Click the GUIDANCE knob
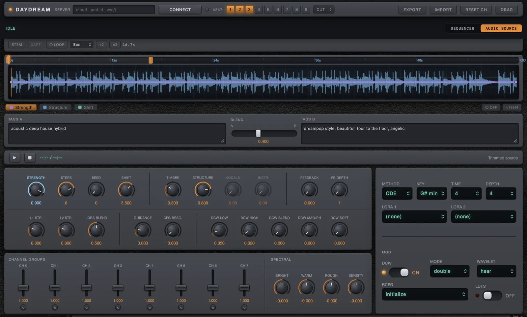Screen dimensions: 527x317 [143, 230]
